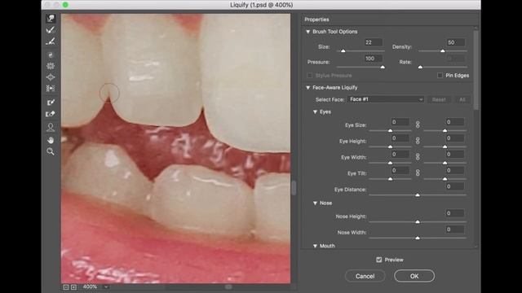Click the right Eye Tilt value field
Image resolution: width=522 pixels, height=293 pixels.
[x=455, y=170]
